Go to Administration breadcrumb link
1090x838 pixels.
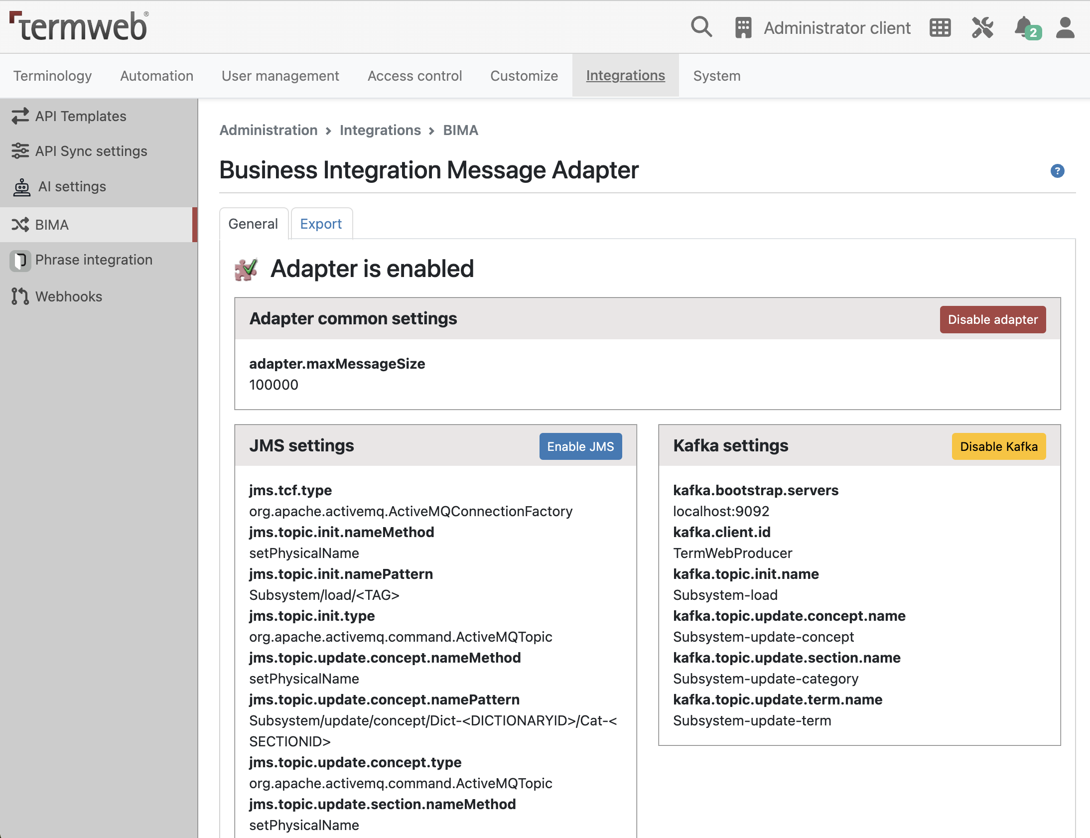[268, 130]
